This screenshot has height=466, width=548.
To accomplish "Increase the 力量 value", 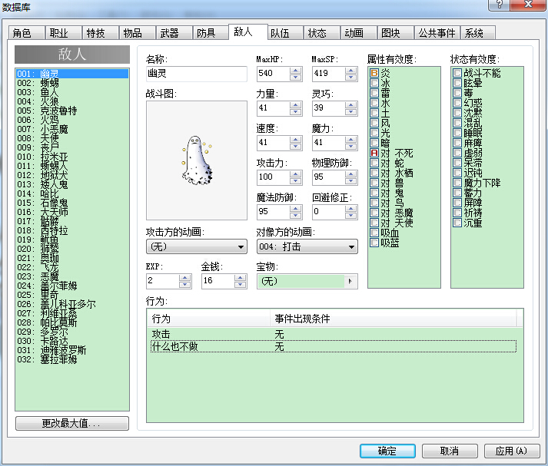I will pos(296,104).
